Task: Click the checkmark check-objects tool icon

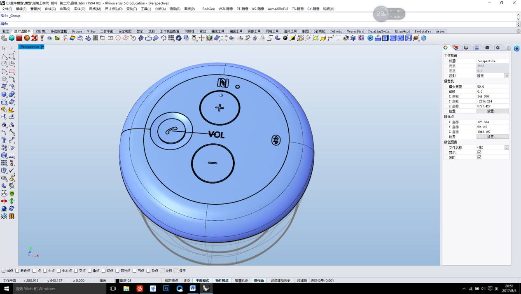Action: [12, 170]
